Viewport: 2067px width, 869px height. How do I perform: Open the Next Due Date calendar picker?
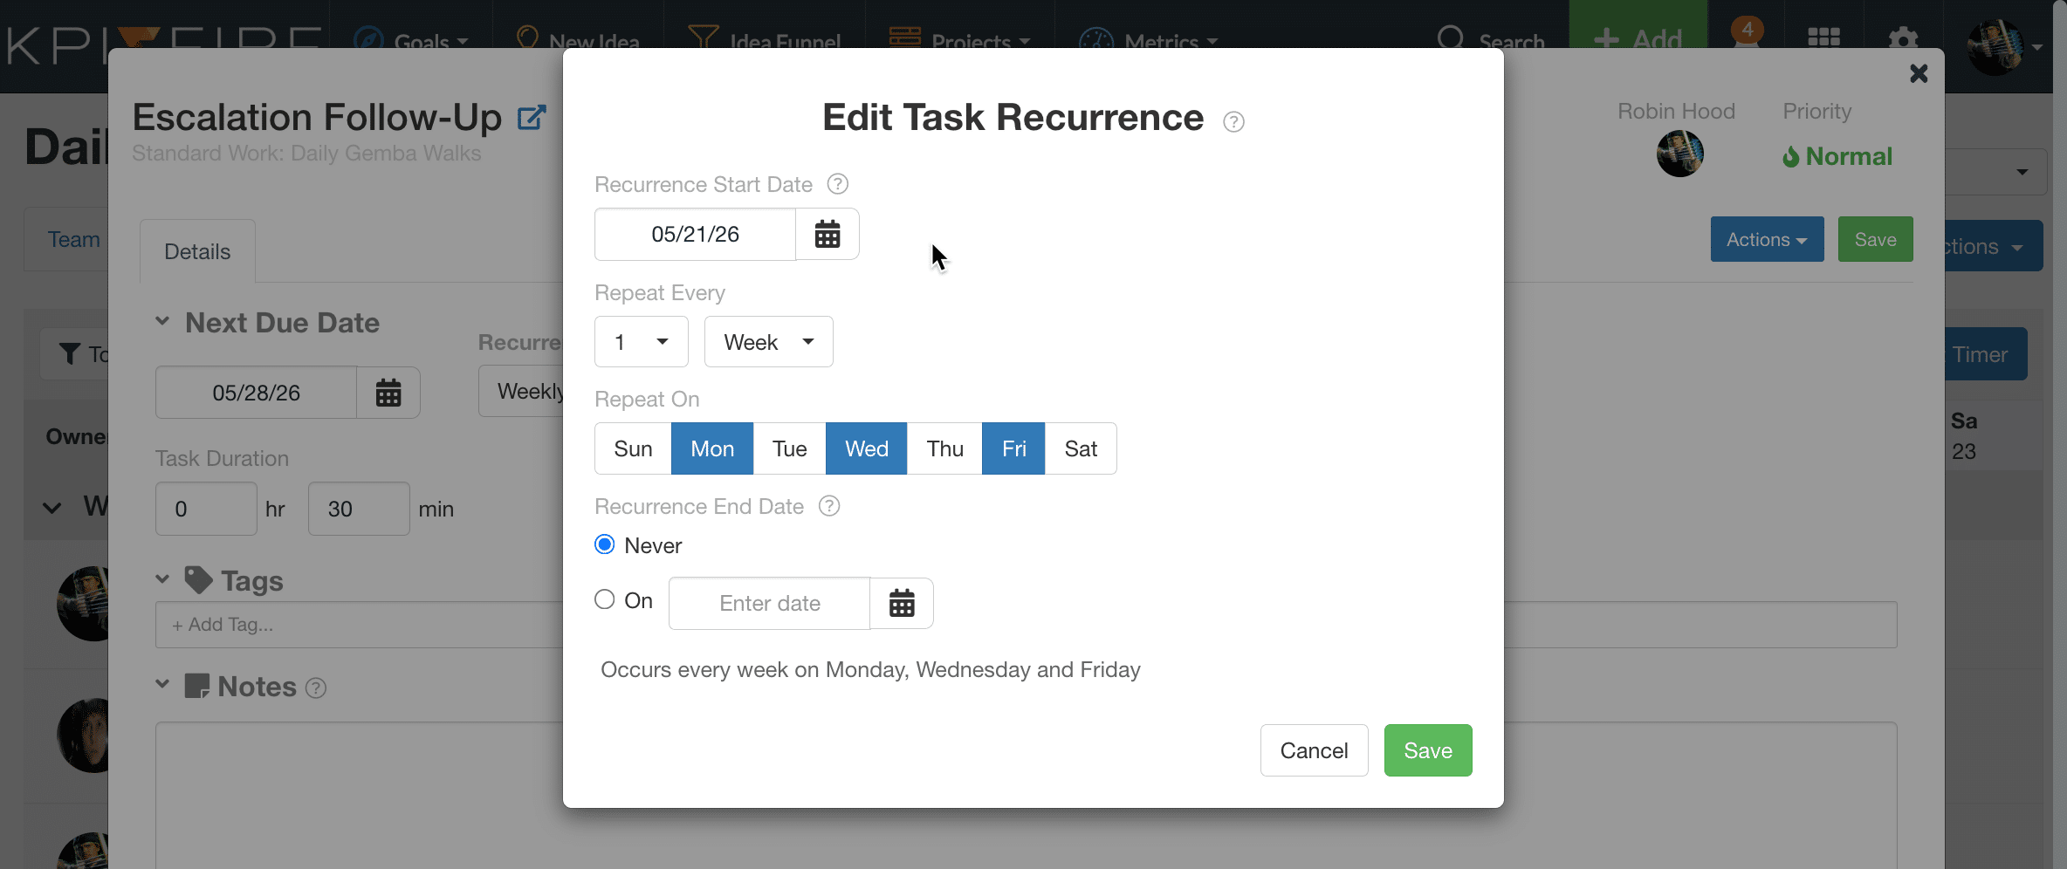point(388,393)
